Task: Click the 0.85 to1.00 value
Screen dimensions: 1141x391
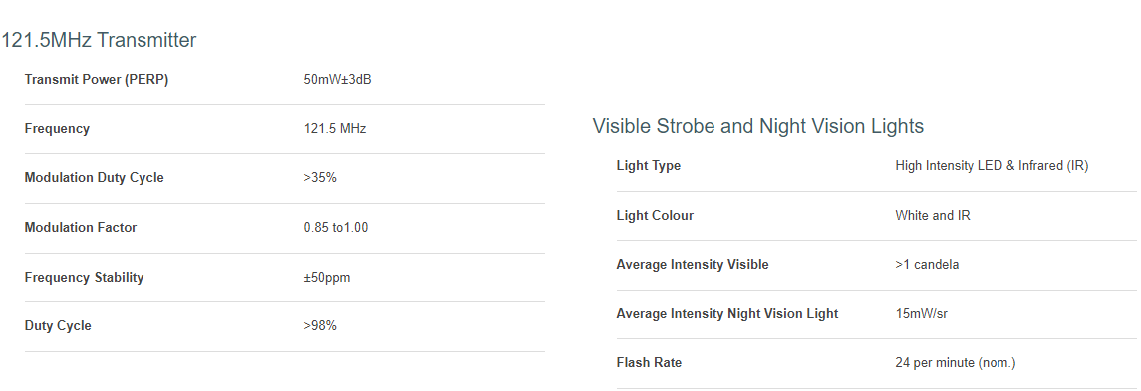Action: tap(336, 228)
